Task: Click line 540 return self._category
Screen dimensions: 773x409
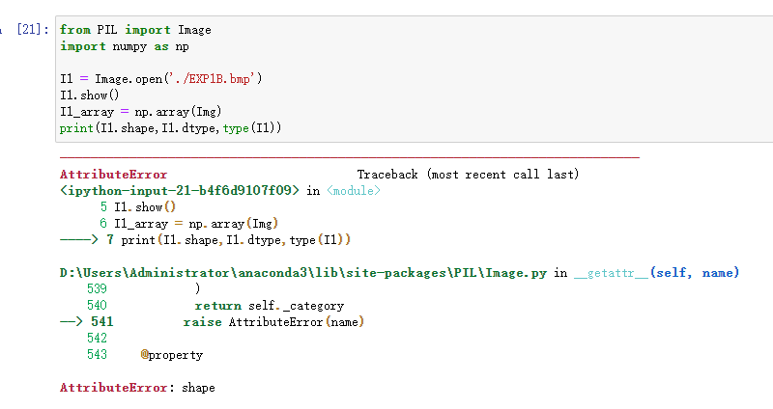Action: 215,305
